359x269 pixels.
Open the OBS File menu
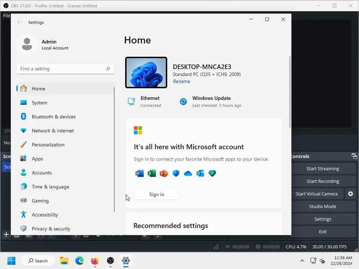[x=6, y=15]
